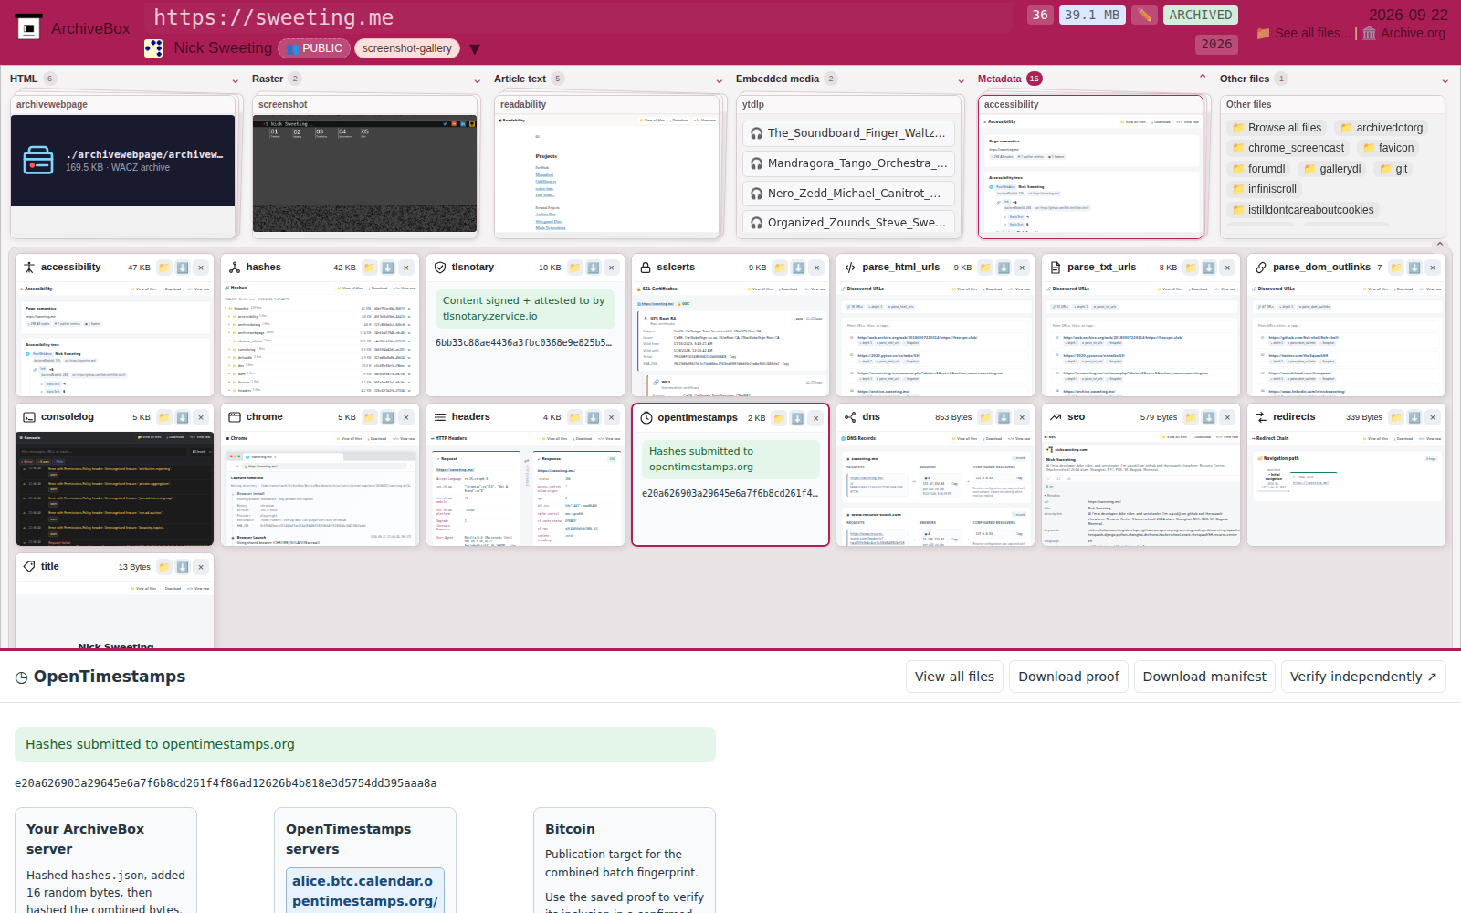Close the parse_txt_urls card

pos(1228,268)
